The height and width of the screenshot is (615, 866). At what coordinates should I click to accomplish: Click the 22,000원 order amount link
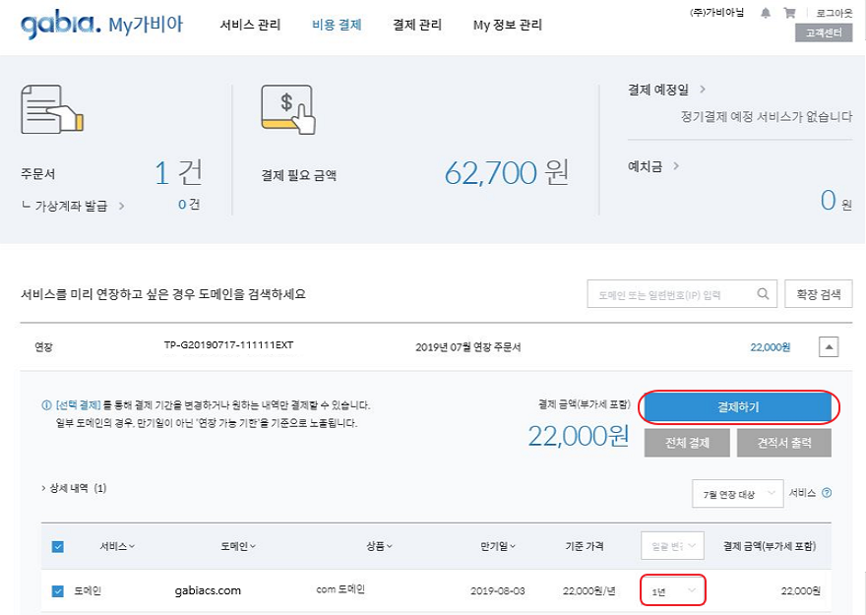coord(770,347)
